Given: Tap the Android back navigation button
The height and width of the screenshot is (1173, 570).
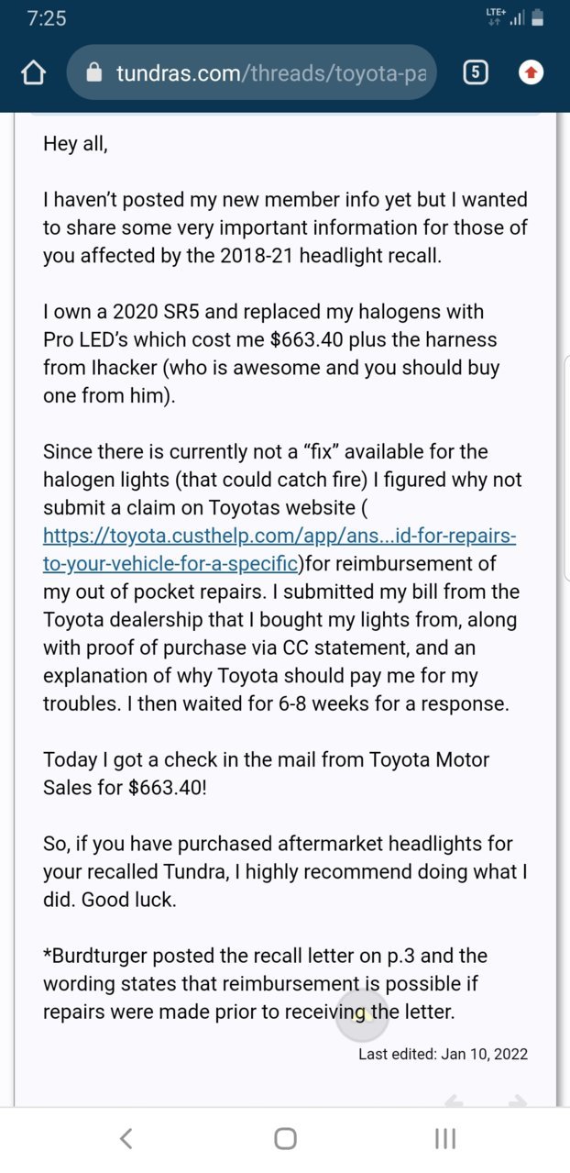Looking at the screenshot, I should pyautogui.click(x=126, y=1138).
